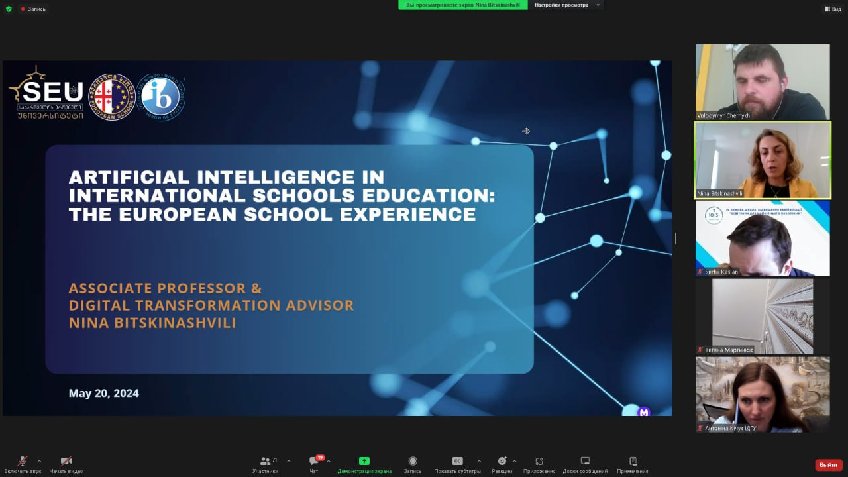The height and width of the screenshot is (477, 848).
Task: Click the Digital Transformation Advisor line
Action: tap(211, 305)
